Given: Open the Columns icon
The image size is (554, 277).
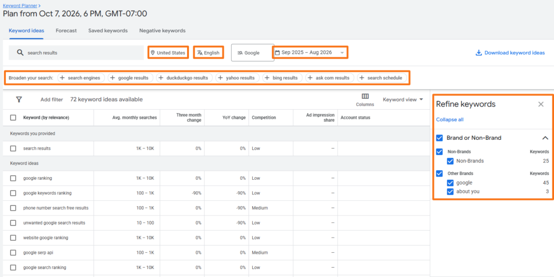Looking at the screenshot, I should tap(365, 97).
